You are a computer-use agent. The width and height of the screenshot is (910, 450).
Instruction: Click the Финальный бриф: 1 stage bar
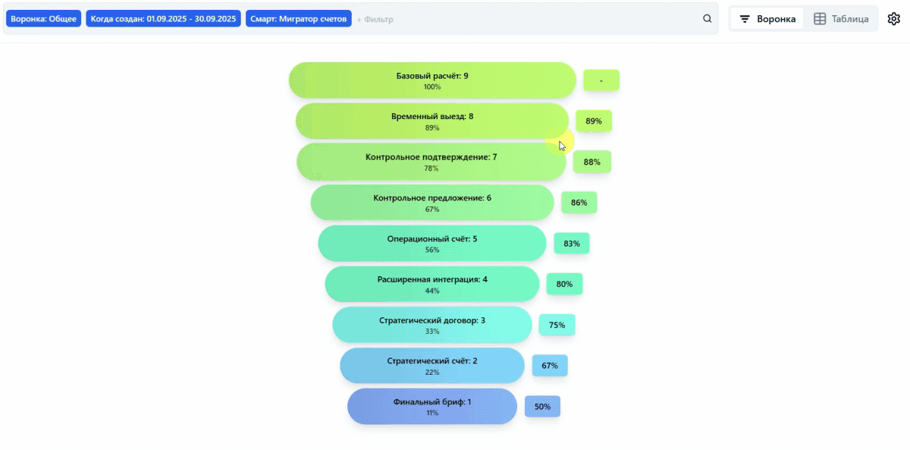point(432,406)
